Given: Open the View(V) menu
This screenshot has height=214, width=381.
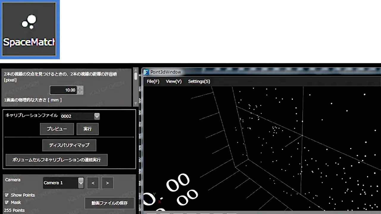Looking at the screenshot, I should [174, 81].
